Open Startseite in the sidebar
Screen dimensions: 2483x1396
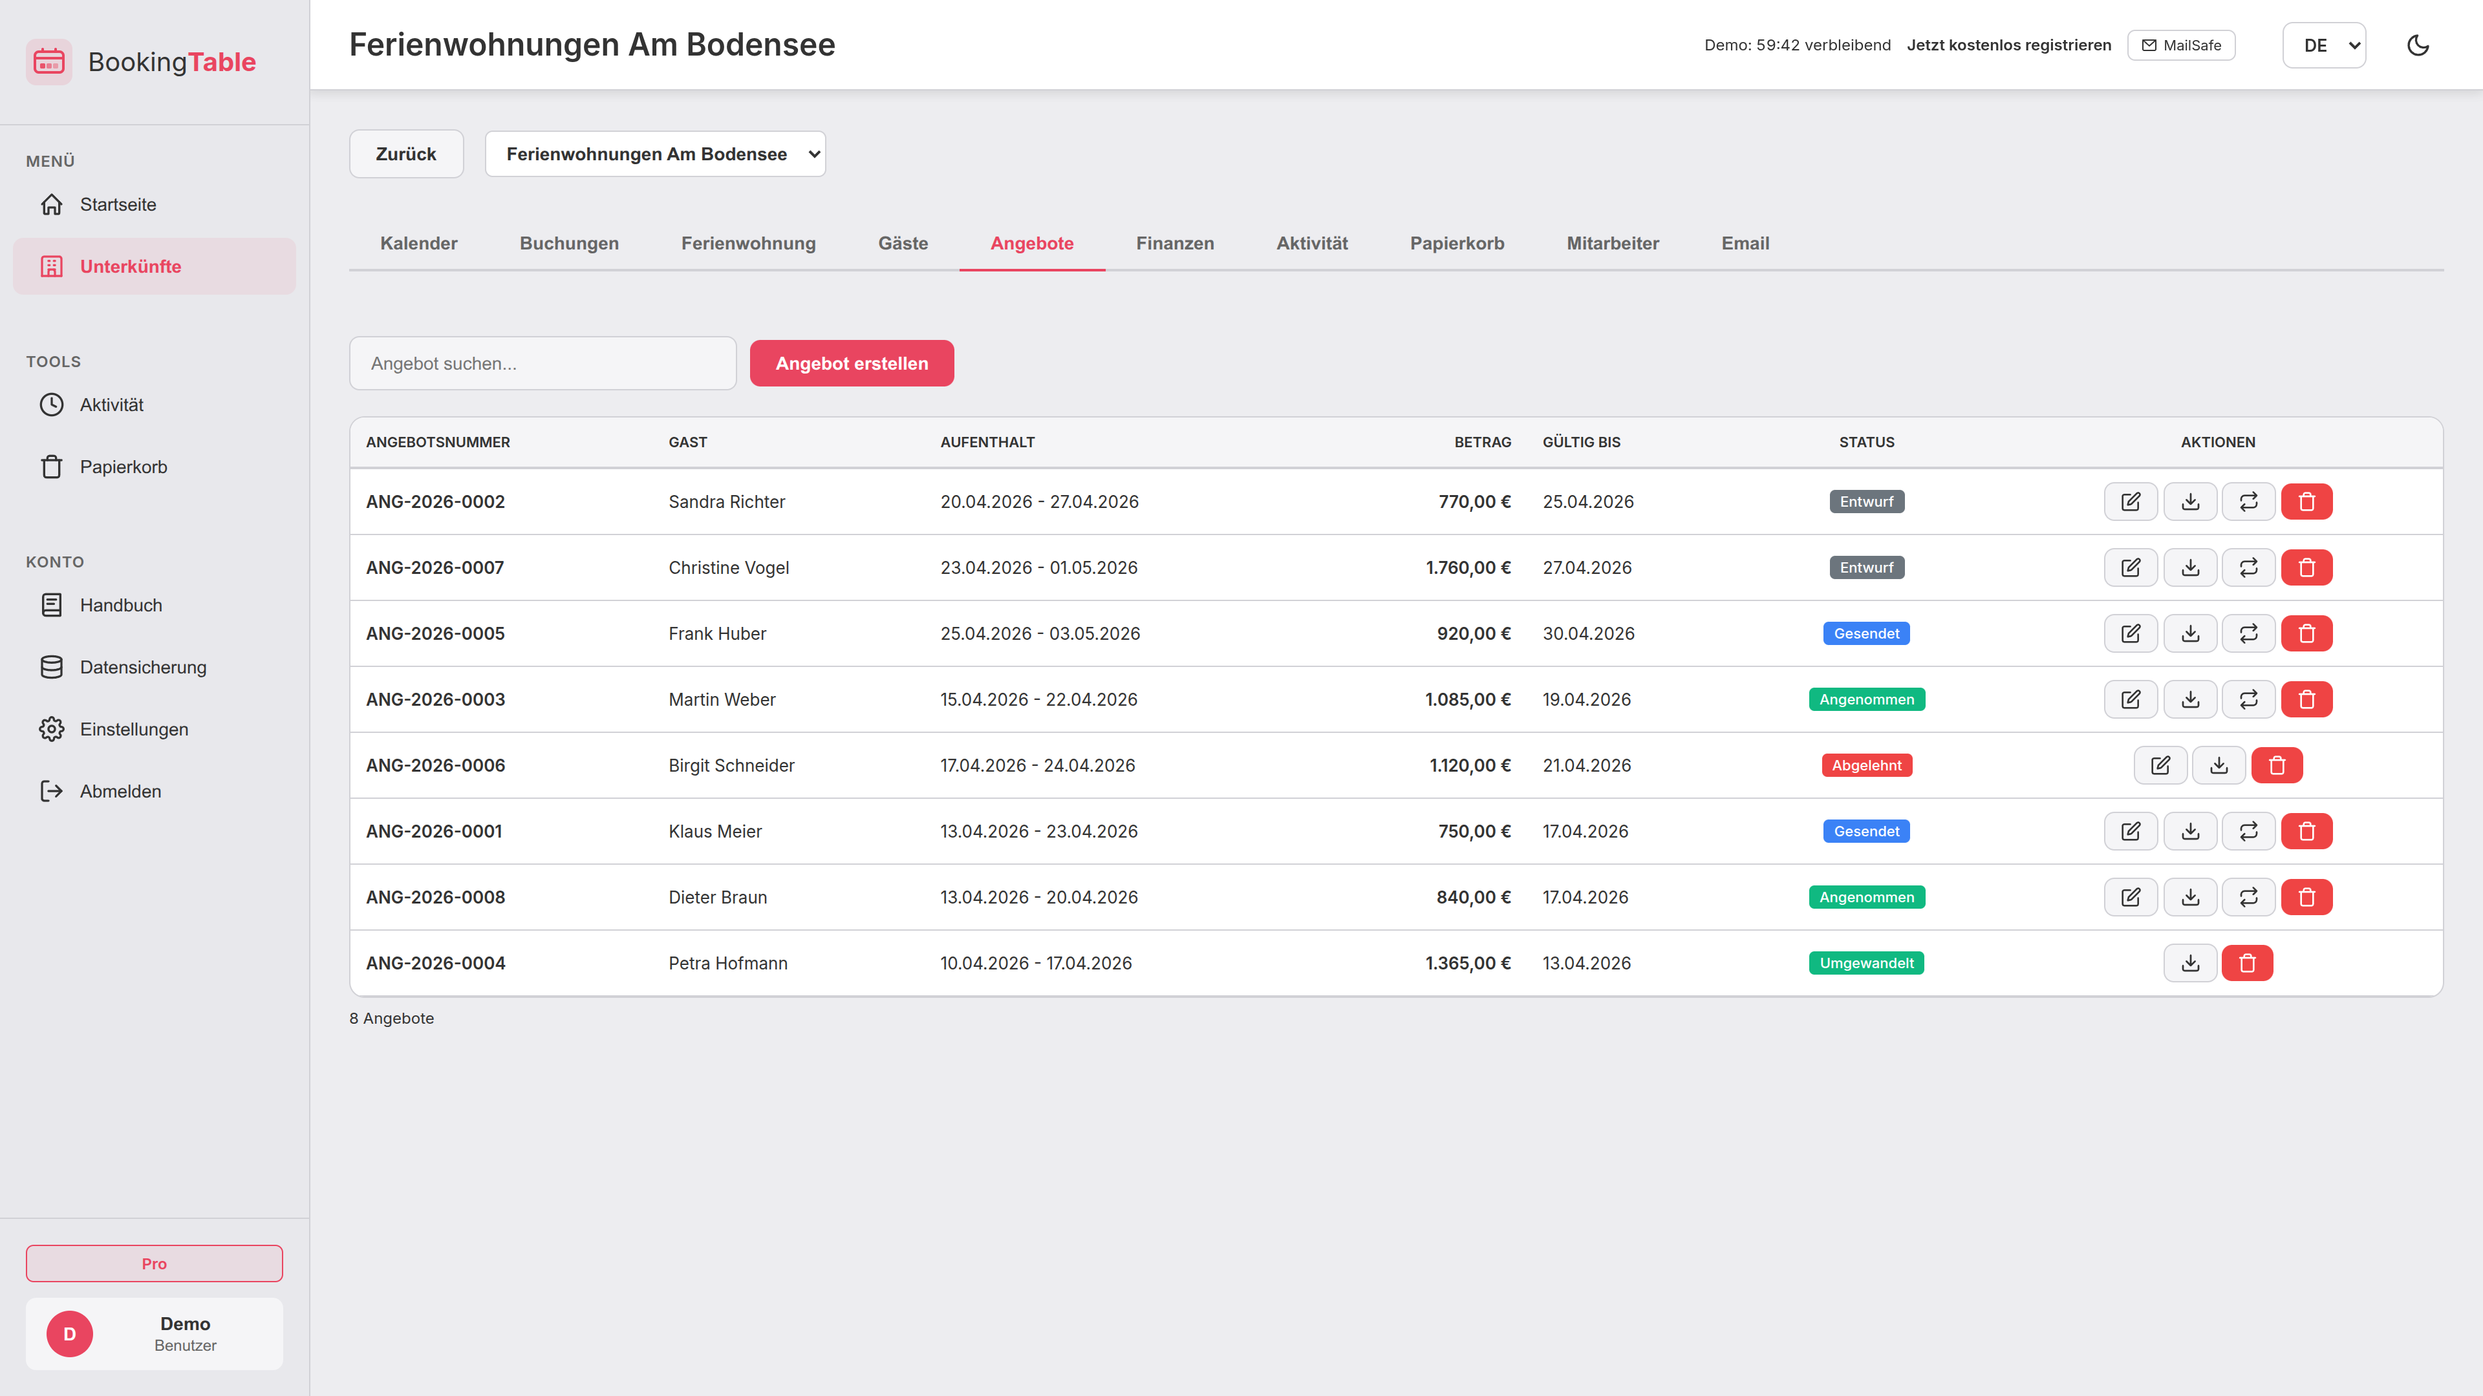155,204
